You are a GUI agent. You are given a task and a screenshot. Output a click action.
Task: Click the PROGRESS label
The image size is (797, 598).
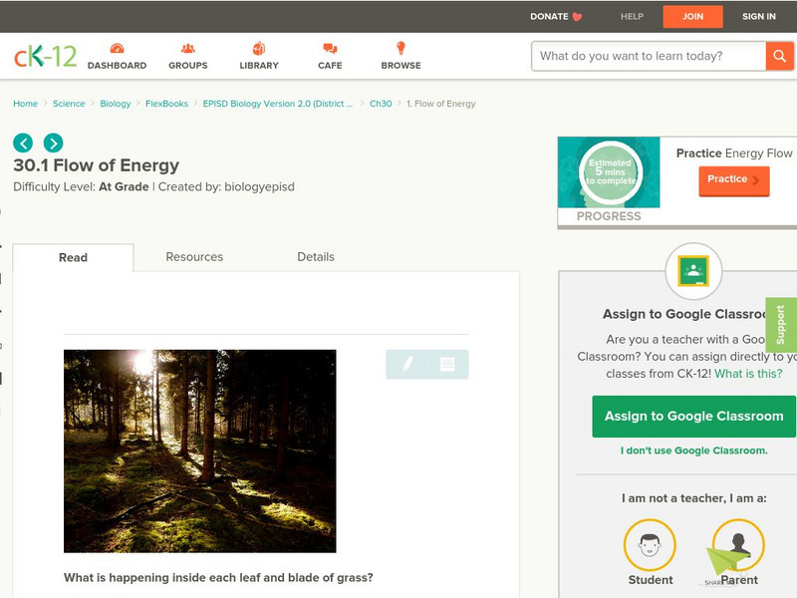click(609, 216)
